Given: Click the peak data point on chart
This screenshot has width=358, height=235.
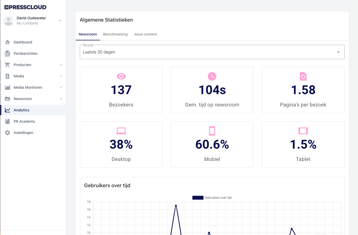Looking at the screenshot, I should click(x=176, y=206).
